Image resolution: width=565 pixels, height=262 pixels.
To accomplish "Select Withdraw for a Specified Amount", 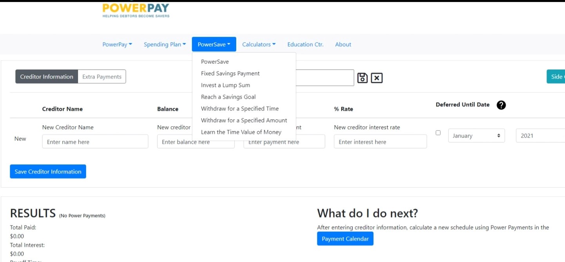I will point(244,120).
